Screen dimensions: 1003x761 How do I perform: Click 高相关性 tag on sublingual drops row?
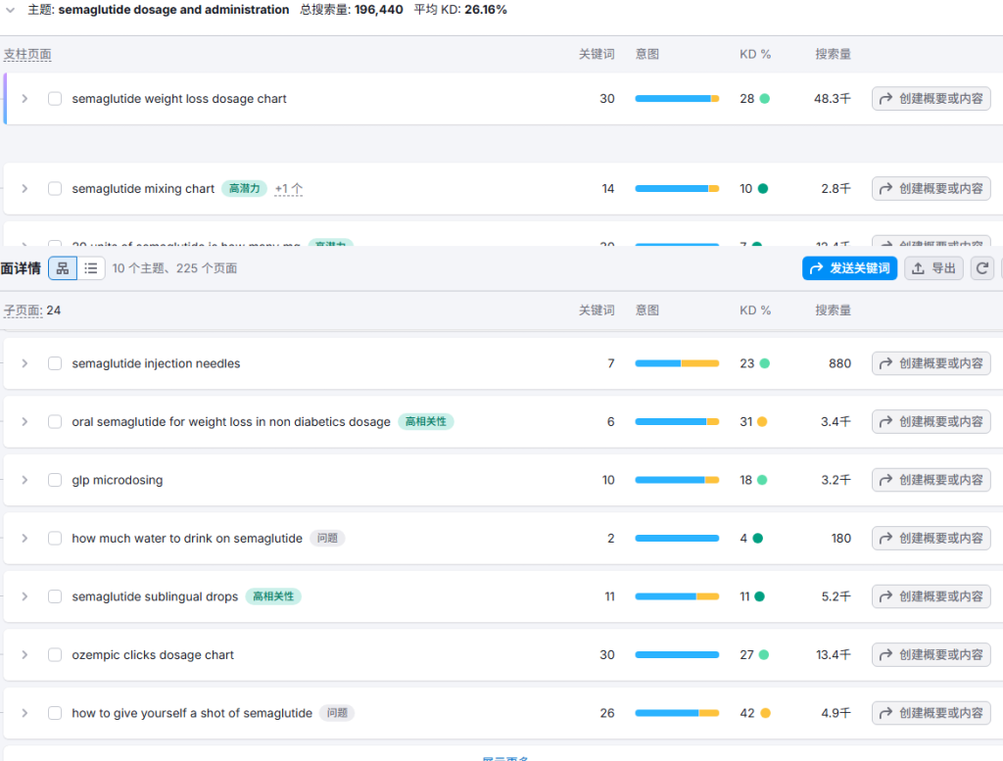coord(273,596)
